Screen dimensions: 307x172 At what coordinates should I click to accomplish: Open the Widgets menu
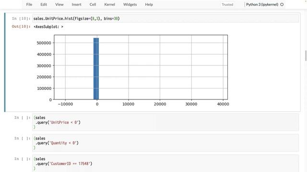click(x=130, y=4)
